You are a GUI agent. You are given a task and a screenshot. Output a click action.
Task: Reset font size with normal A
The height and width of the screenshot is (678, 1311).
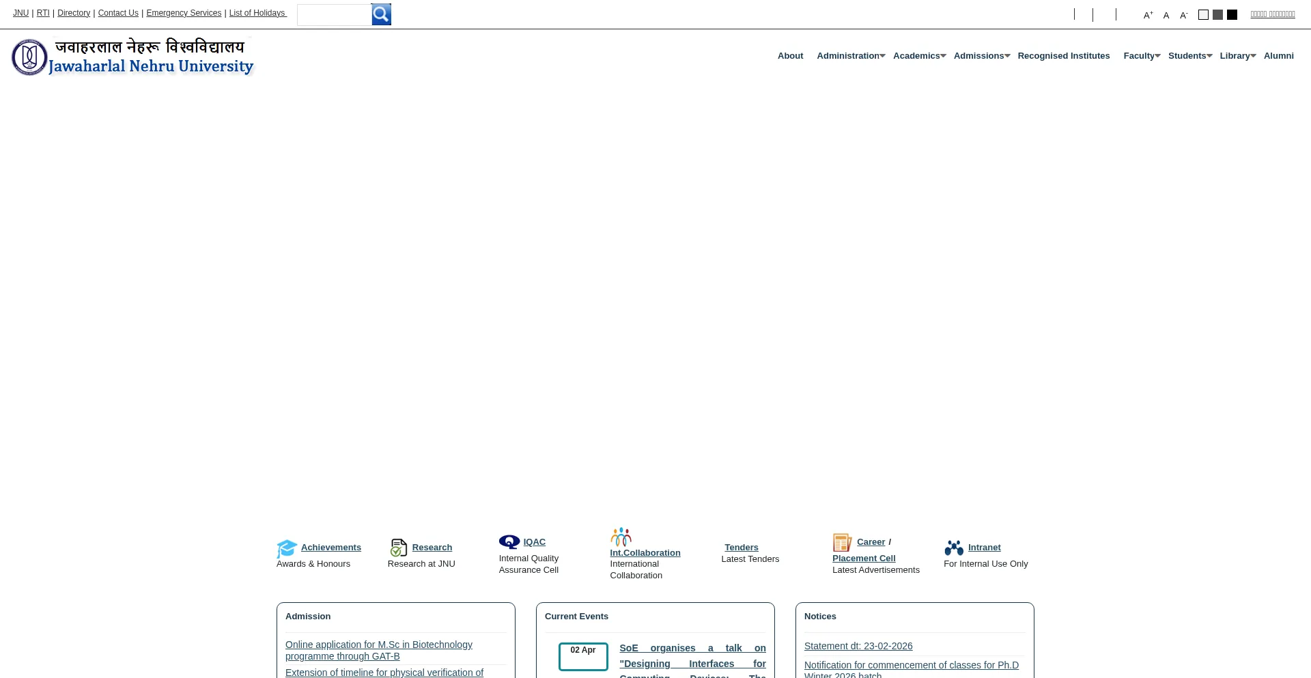tap(1166, 15)
